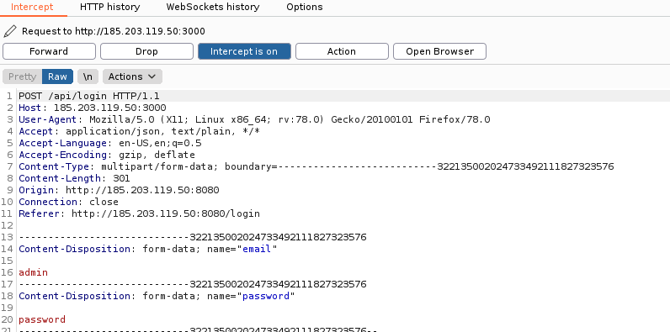Switch to the Pretty view
The width and height of the screenshot is (670, 332).
[22, 76]
